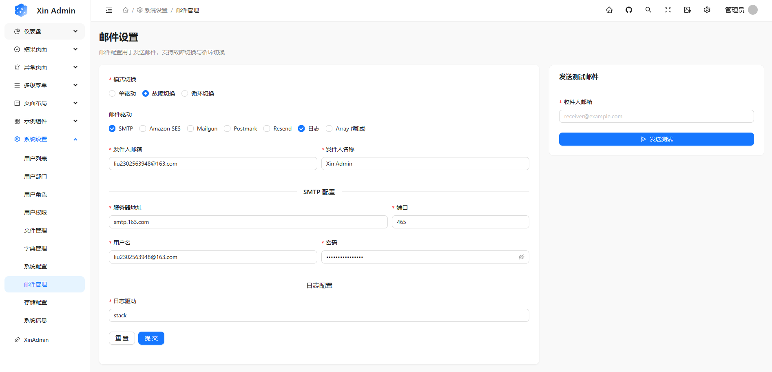This screenshot has width=772, height=372.
Task: Open settings via the gear icon in header
Action: [707, 10]
